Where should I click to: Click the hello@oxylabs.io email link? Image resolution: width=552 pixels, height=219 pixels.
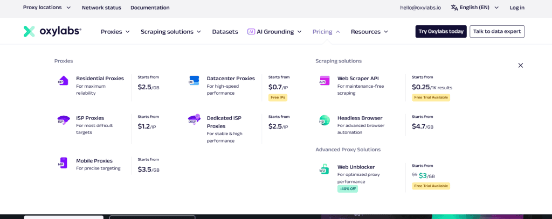click(420, 8)
